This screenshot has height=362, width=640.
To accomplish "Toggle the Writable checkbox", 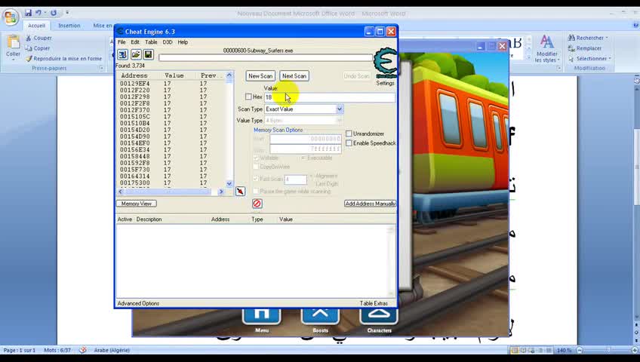I will click(x=256, y=158).
